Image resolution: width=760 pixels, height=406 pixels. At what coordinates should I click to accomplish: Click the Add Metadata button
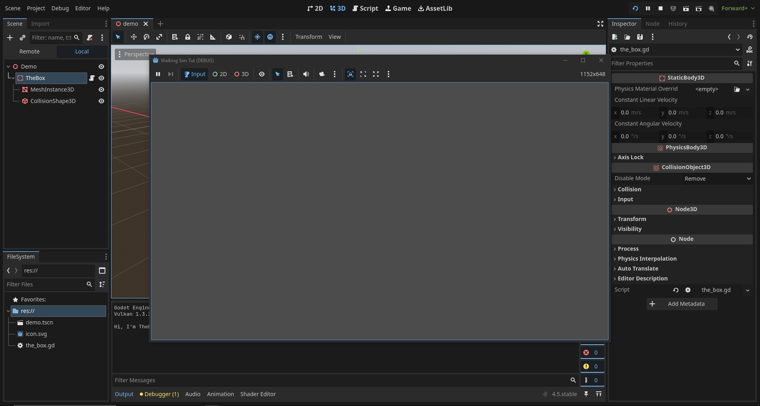pyautogui.click(x=682, y=304)
